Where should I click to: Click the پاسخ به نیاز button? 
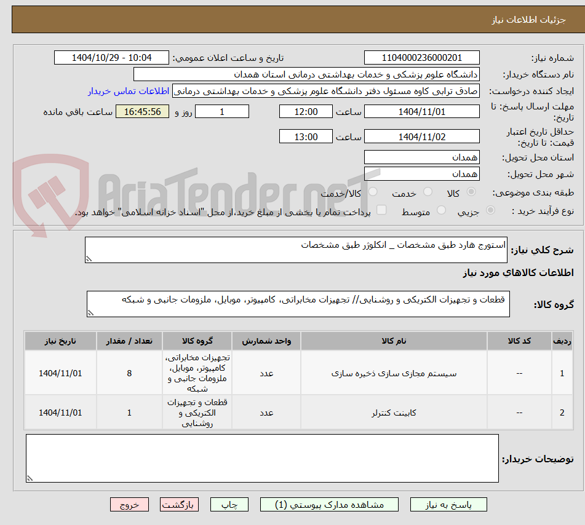click(x=448, y=504)
